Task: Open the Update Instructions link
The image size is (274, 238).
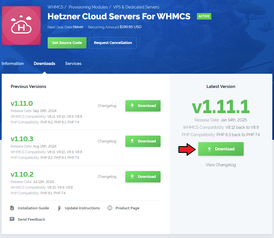Action: click(x=82, y=208)
